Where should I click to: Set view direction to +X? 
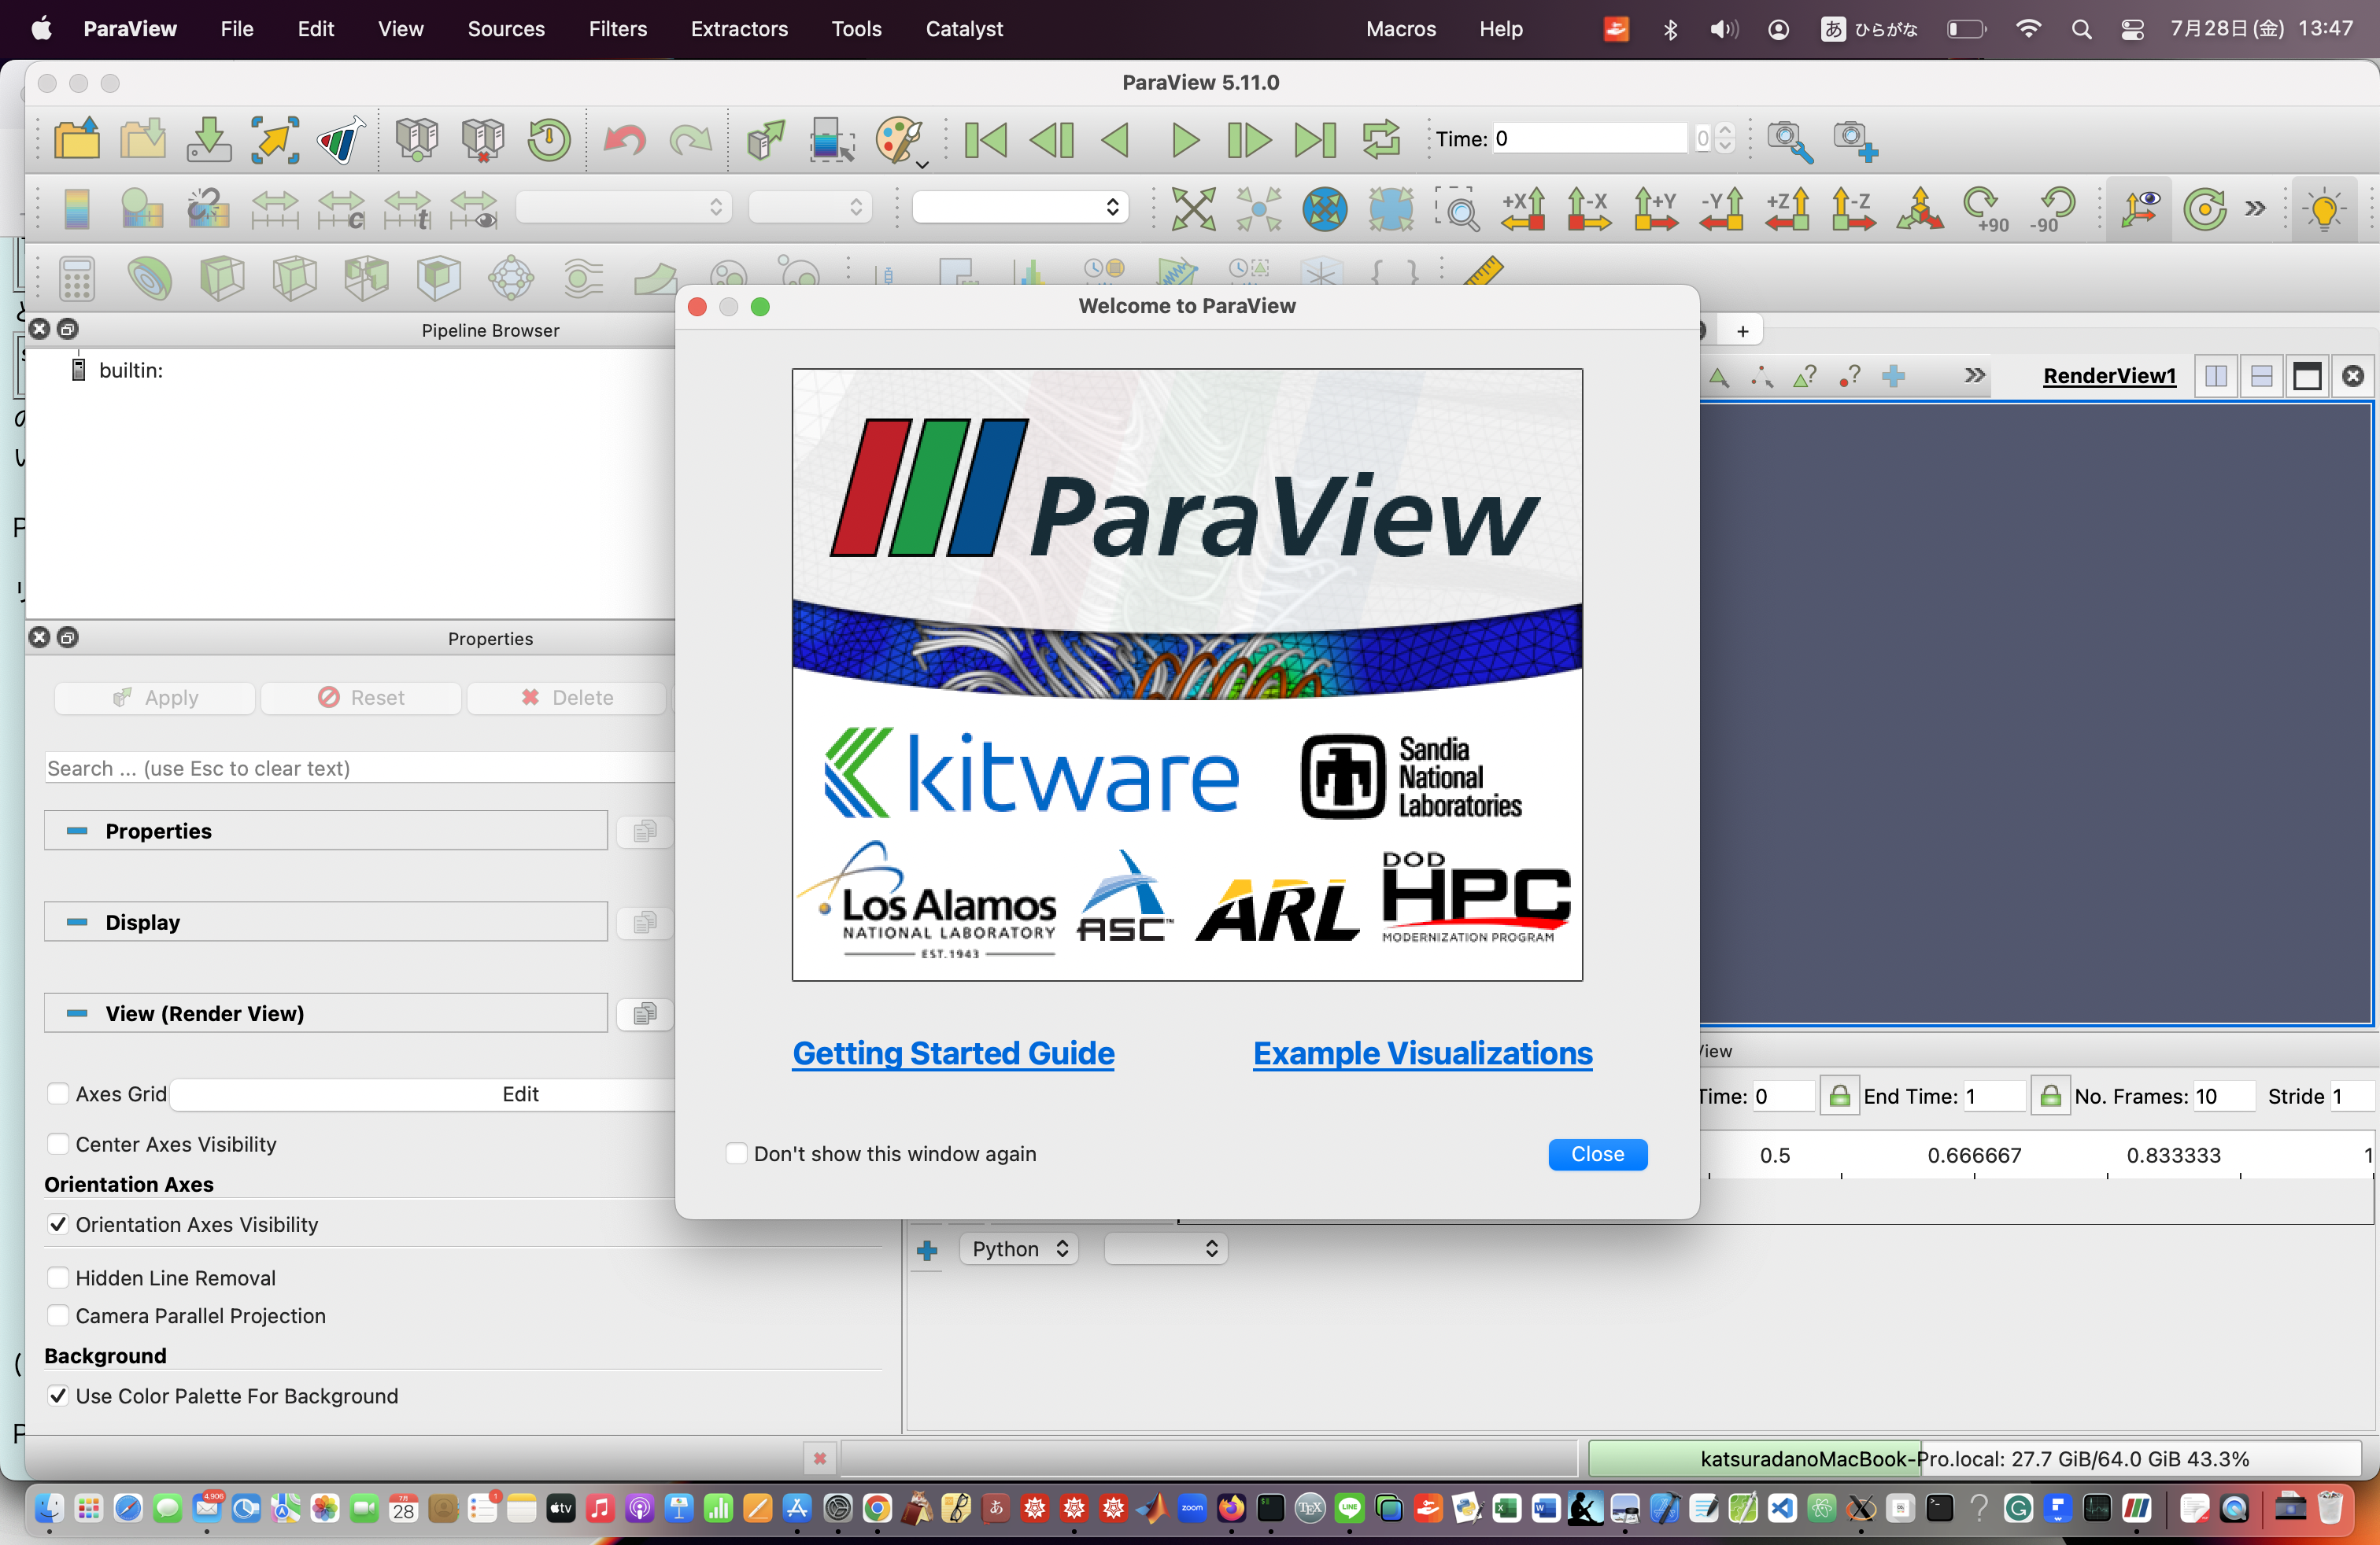coord(1524,209)
